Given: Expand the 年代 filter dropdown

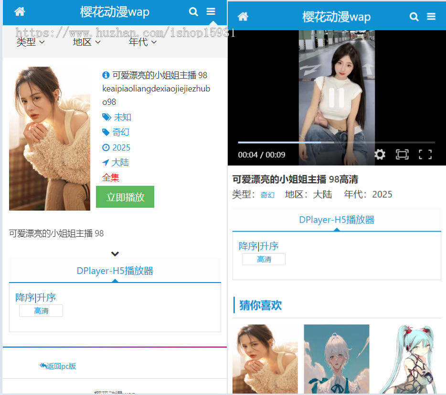Looking at the screenshot, I should click(x=142, y=42).
